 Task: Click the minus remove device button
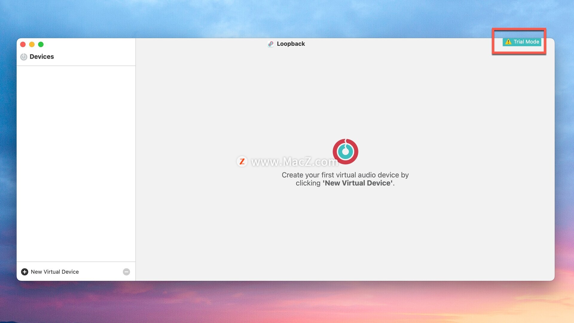pos(126,272)
